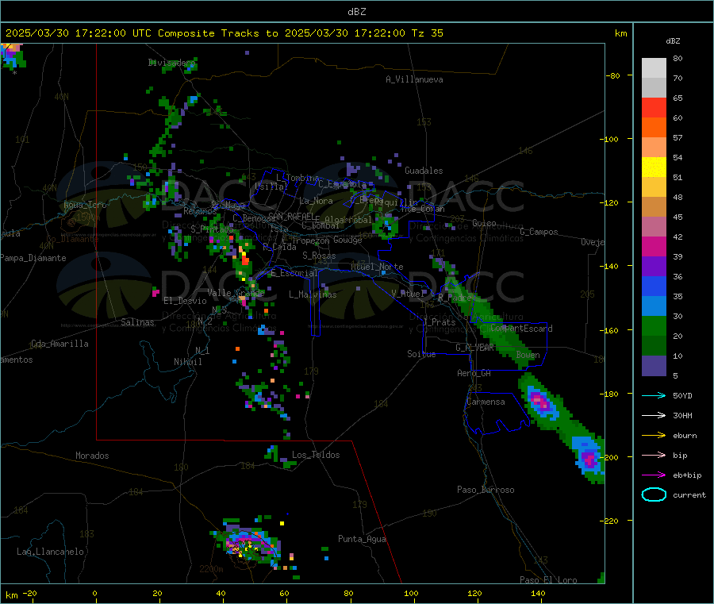Click the 100 km x-axis tick label
The height and width of the screenshot is (604, 714).
(411, 594)
